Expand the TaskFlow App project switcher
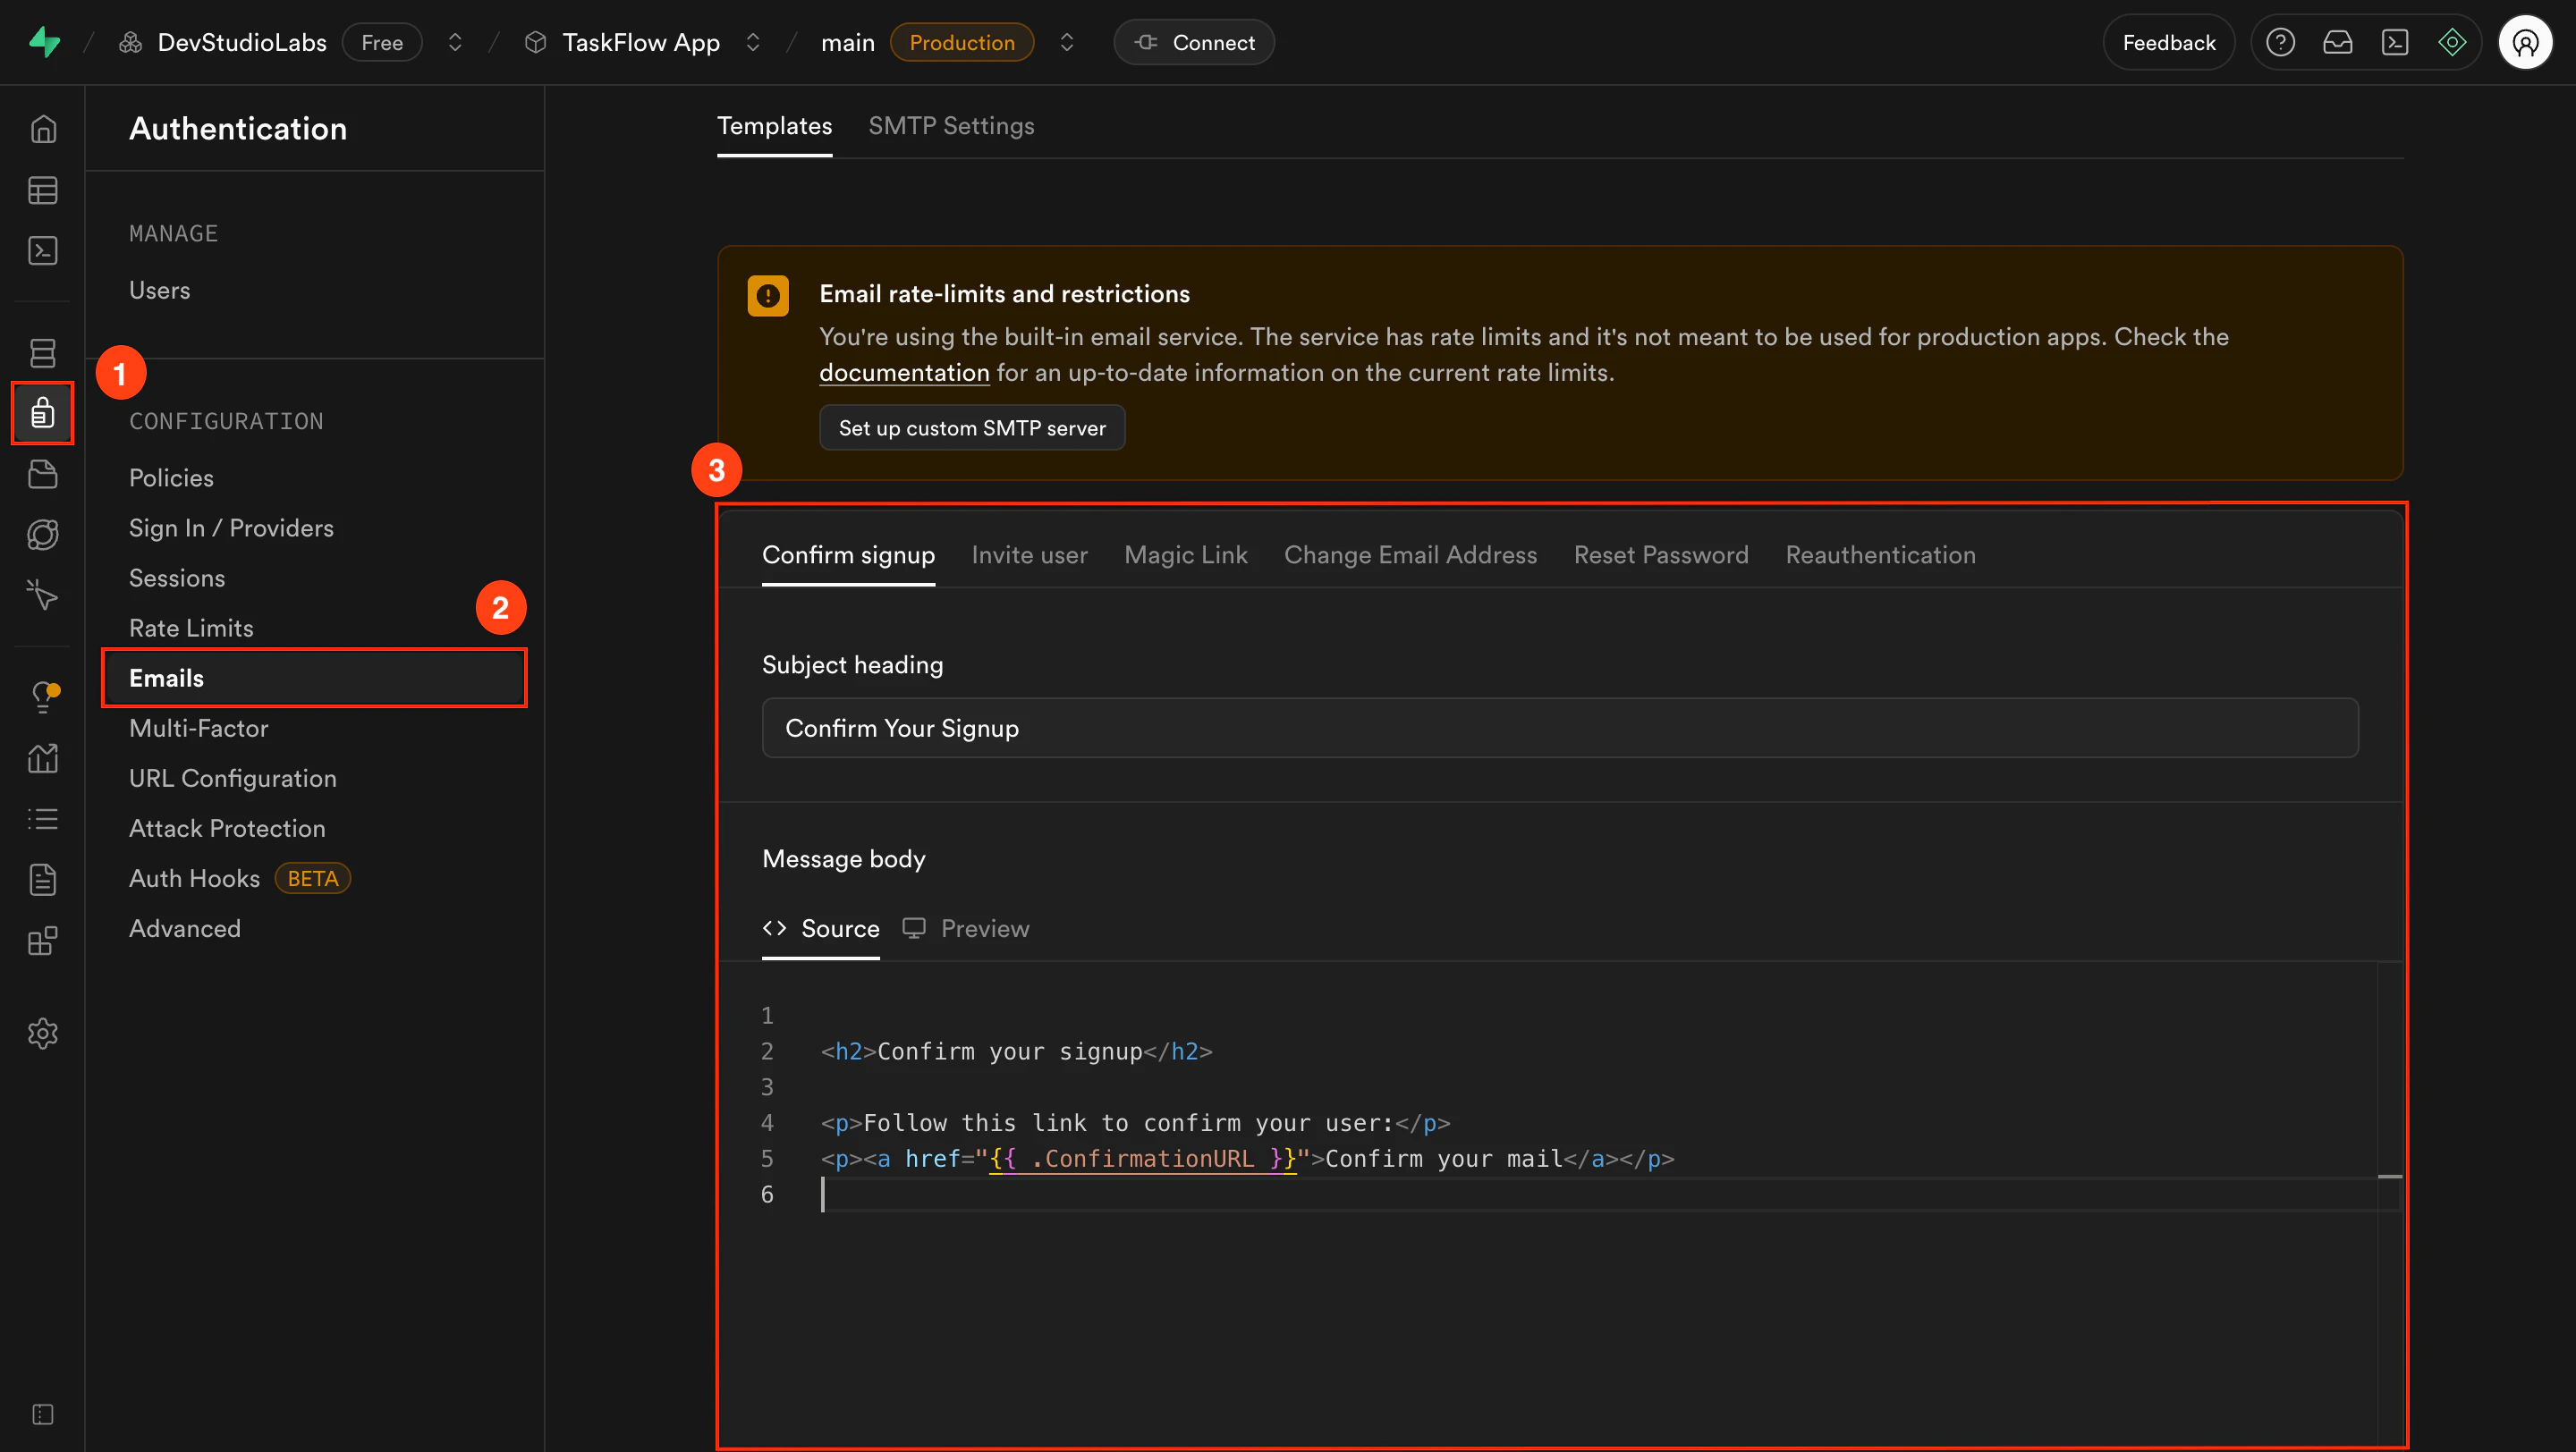The width and height of the screenshot is (2576, 1452). (754, 42)
